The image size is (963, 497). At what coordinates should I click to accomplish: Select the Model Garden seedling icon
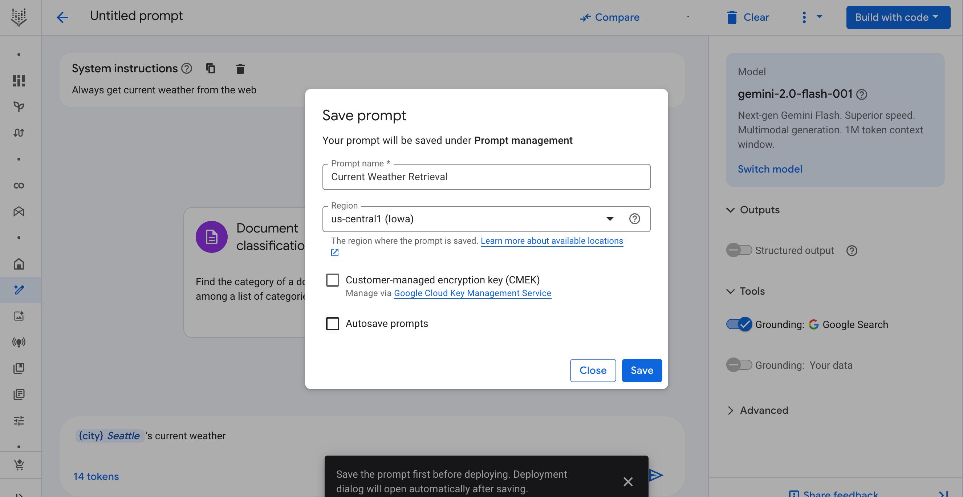coord(19,106)
